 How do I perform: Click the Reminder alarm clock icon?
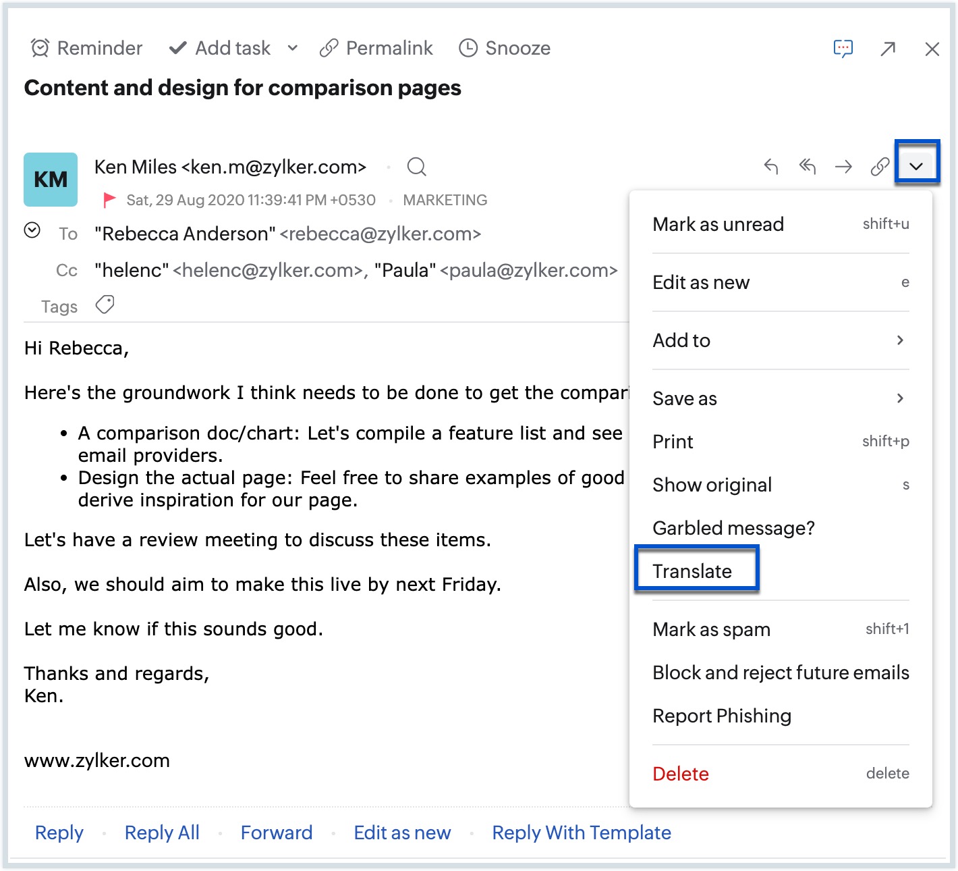click(x=40, y=48)
